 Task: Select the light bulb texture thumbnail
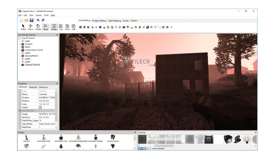pyautogui.click(x=247, y=139)
